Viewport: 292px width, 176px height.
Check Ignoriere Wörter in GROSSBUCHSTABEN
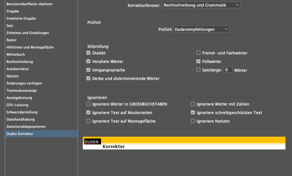coord(89,104)
